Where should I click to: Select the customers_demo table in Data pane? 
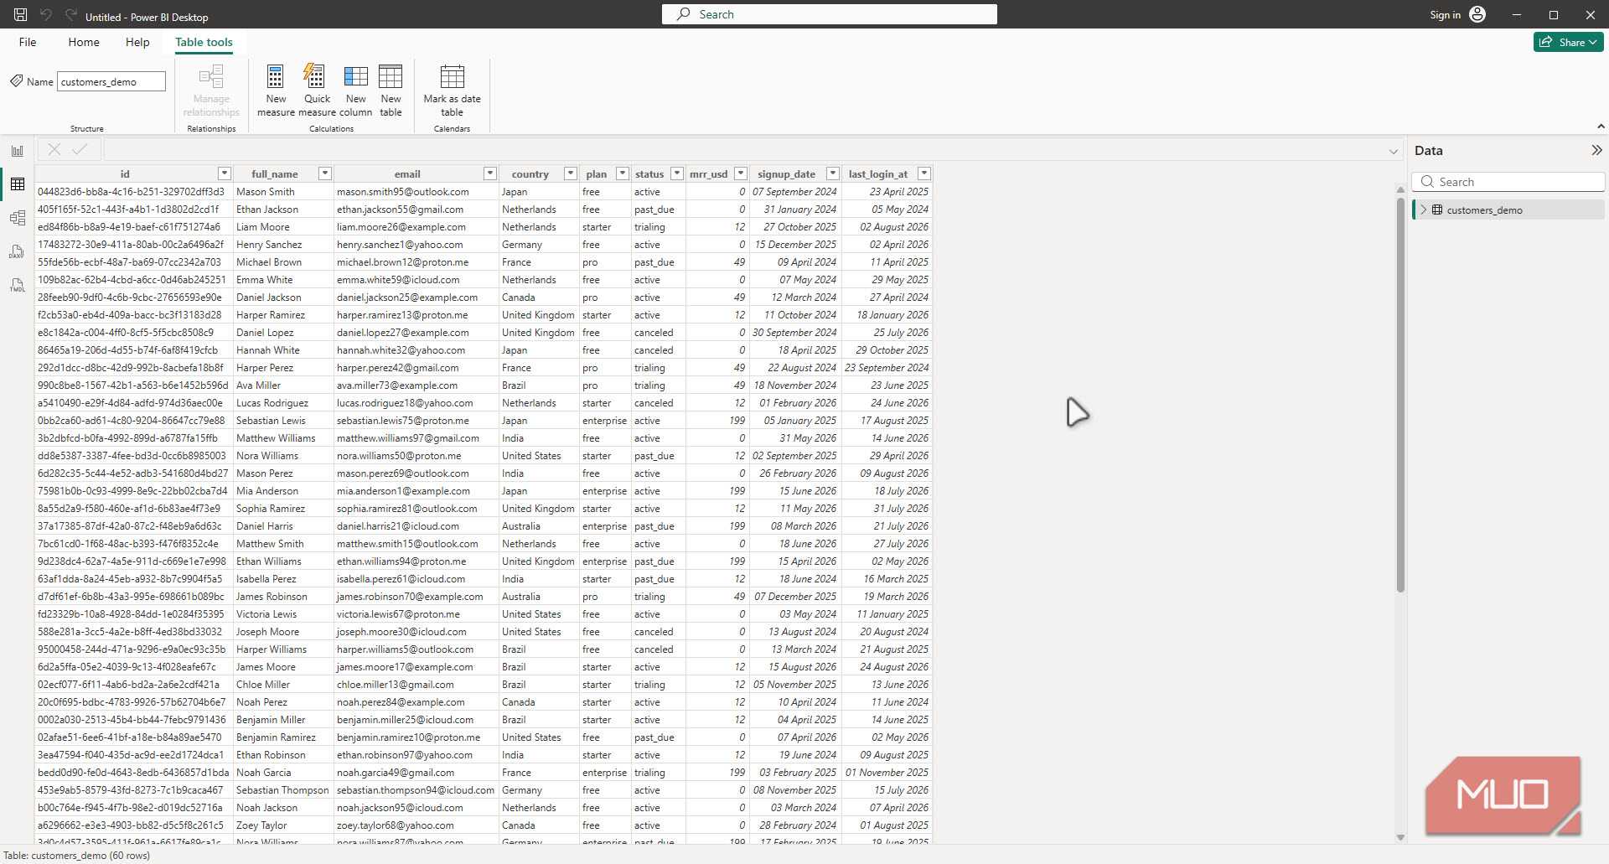click(1508, 210)
